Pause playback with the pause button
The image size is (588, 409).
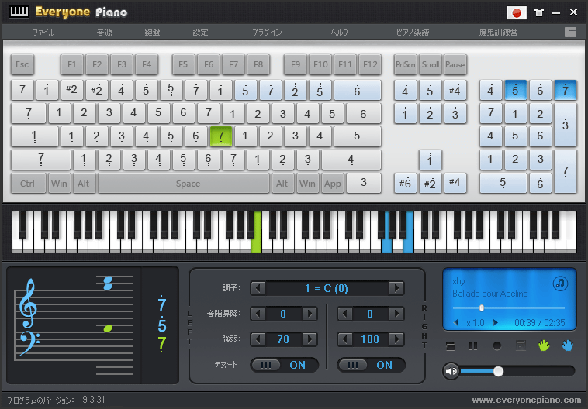(473, 345)
